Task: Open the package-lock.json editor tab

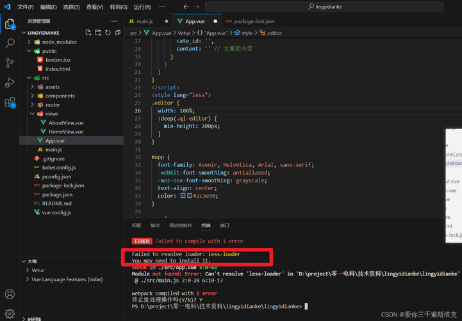Action: point(254,21)
